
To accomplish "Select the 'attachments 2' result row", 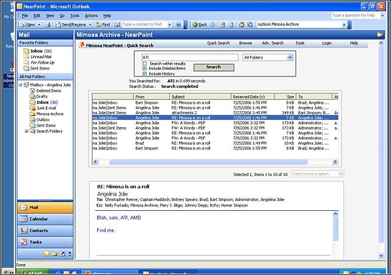I will [x=215, y=113].
